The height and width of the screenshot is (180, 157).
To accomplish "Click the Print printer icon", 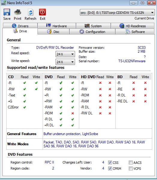I will click(x=17, y=12).
